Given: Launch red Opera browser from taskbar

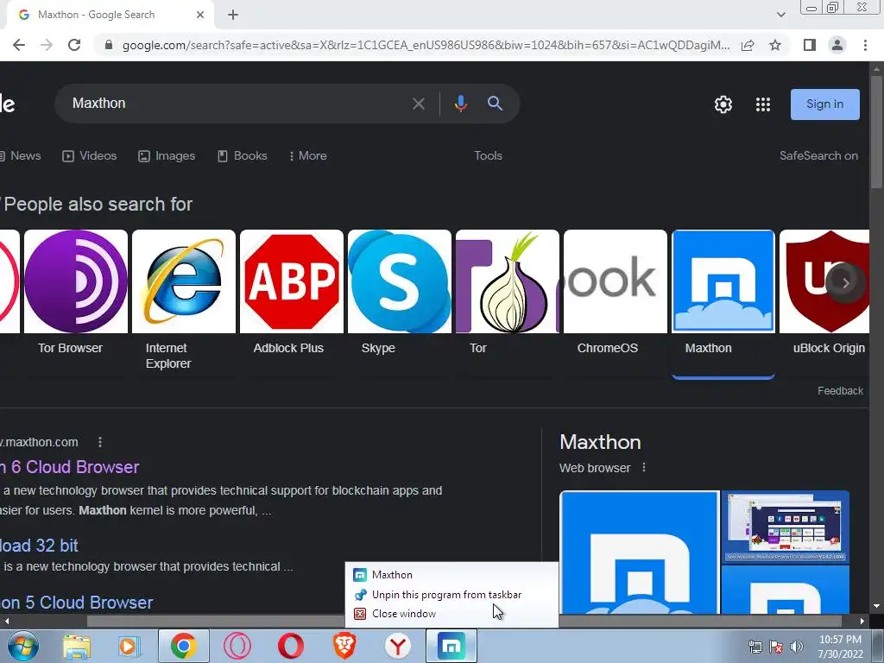Looking at the screenshot, I should click(291, 646).
